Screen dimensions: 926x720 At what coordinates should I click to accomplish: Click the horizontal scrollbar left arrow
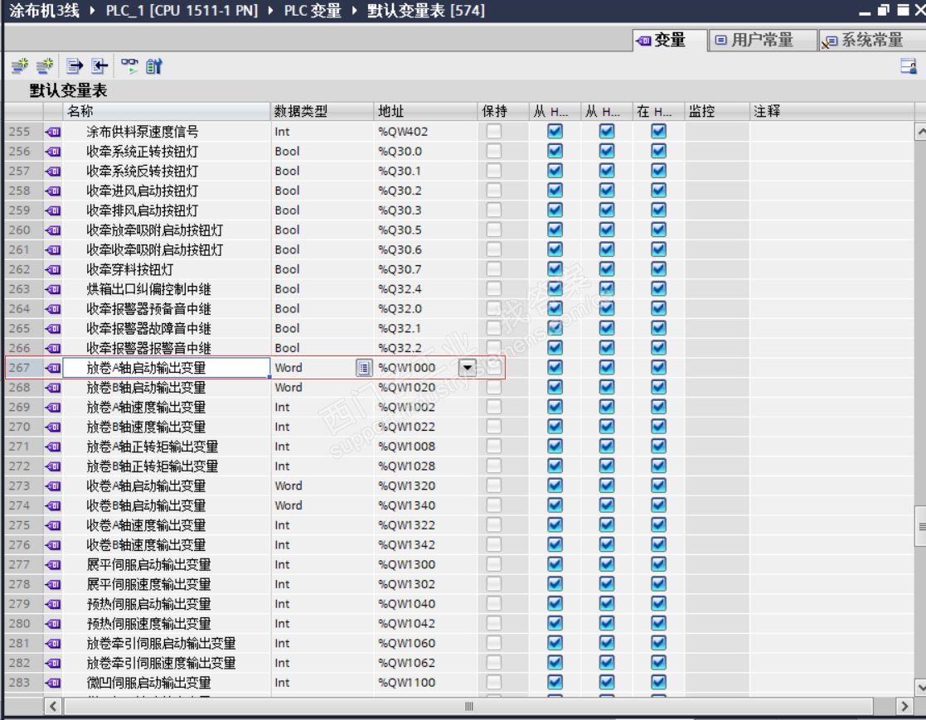click(x=53, y=707)
